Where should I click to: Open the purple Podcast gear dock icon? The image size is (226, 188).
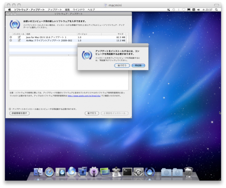94,172
